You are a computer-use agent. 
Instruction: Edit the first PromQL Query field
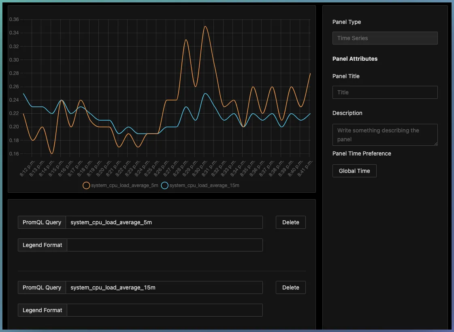pos(164,222)
